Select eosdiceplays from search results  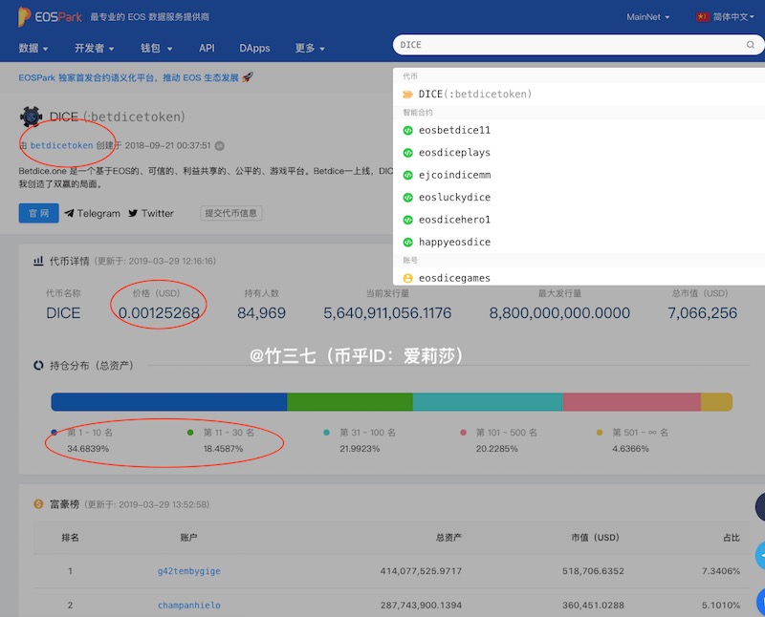click(x=579, y=153)
